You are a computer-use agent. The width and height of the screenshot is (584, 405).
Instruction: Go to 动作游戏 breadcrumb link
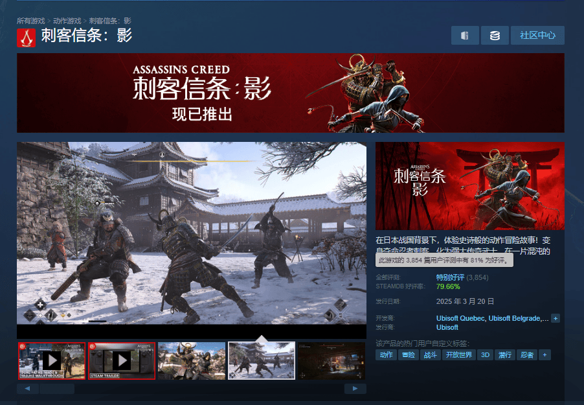coord(67,21)
